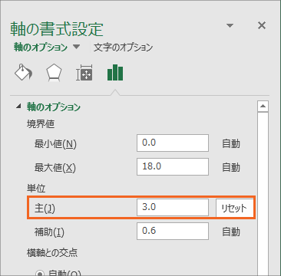Image resolution: width=281 pixels, height=276 pixels.
Task: Click the scrollbar up arrow
Action: [263, 106]
